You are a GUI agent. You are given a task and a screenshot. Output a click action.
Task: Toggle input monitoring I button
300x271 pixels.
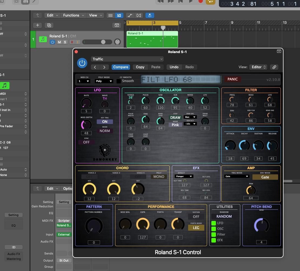tap(78, 42)
